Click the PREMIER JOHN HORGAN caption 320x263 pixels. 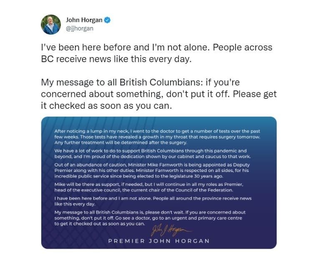coord(159,241)
